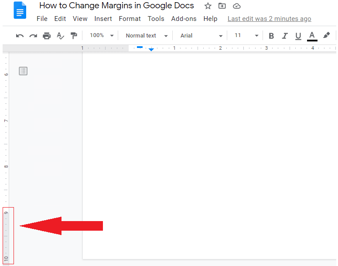
Task: Open the Google Docs home icon
Action: coord(20,10)
